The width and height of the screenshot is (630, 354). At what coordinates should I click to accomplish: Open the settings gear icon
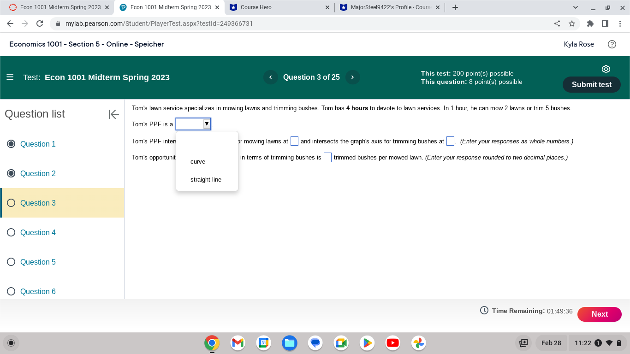[x=606, y=69]
